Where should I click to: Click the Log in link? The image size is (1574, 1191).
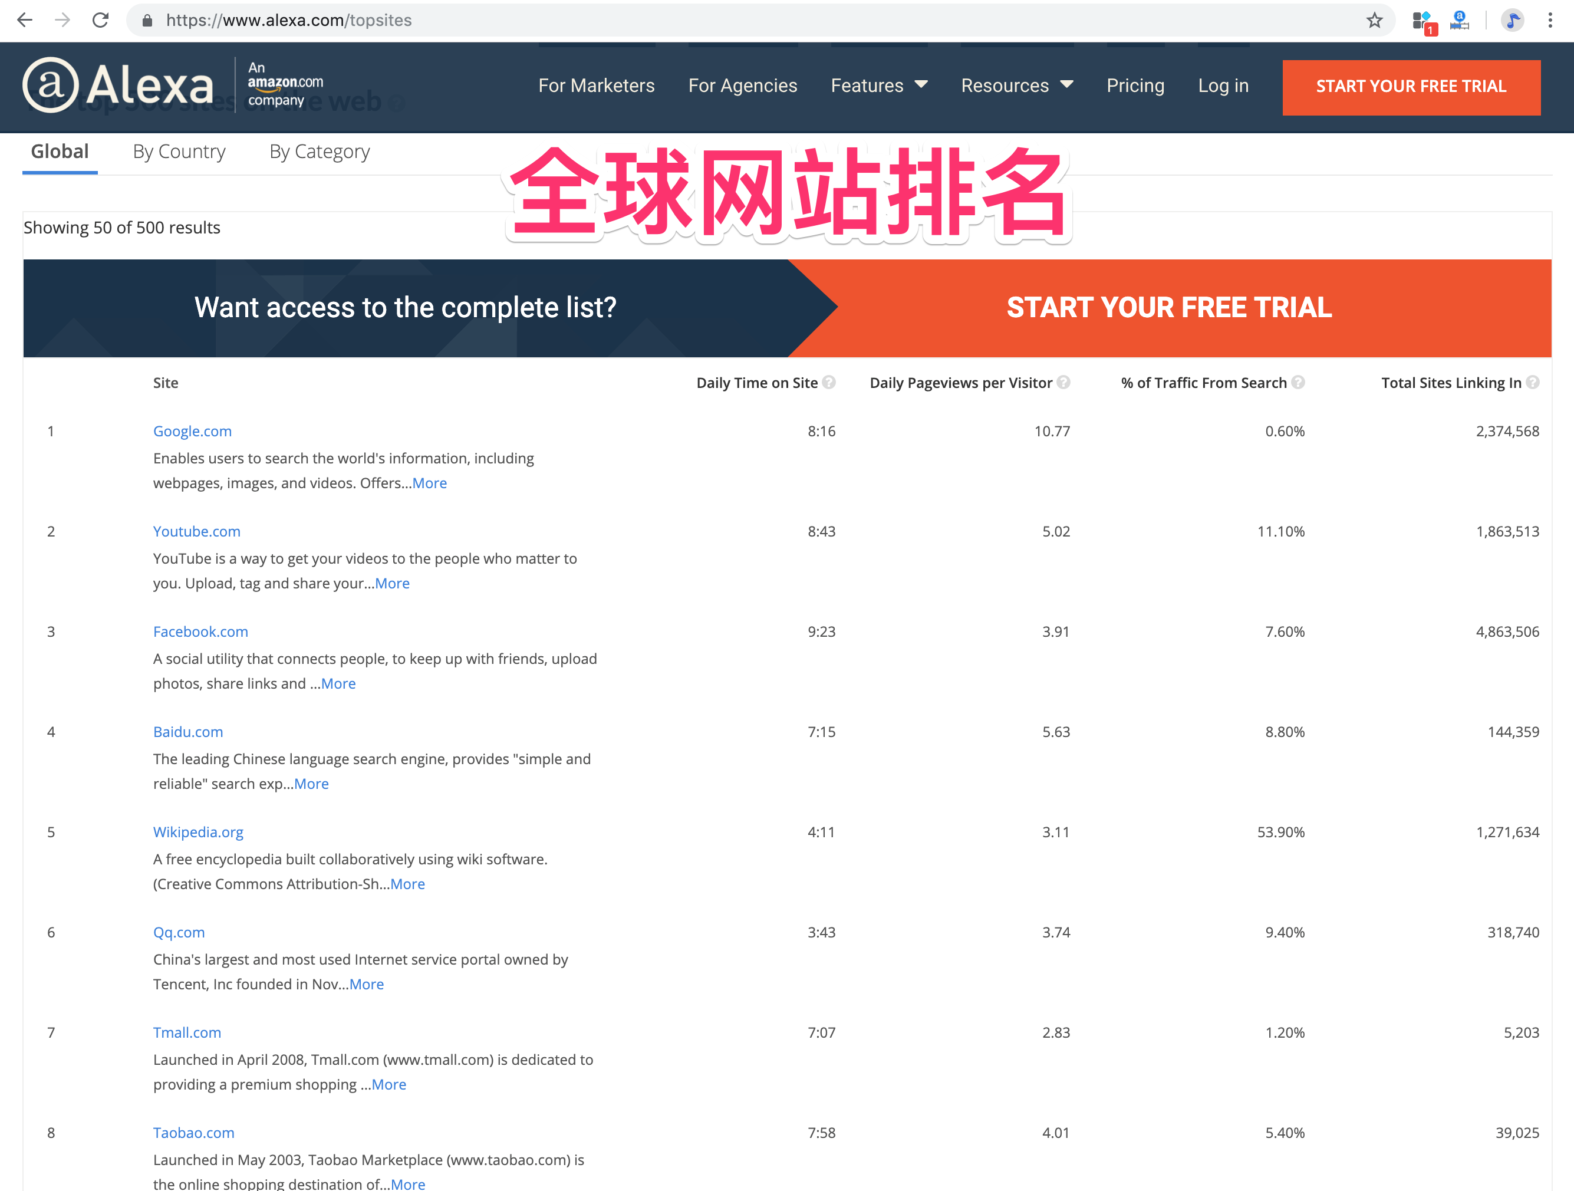tap(1223, 85)
